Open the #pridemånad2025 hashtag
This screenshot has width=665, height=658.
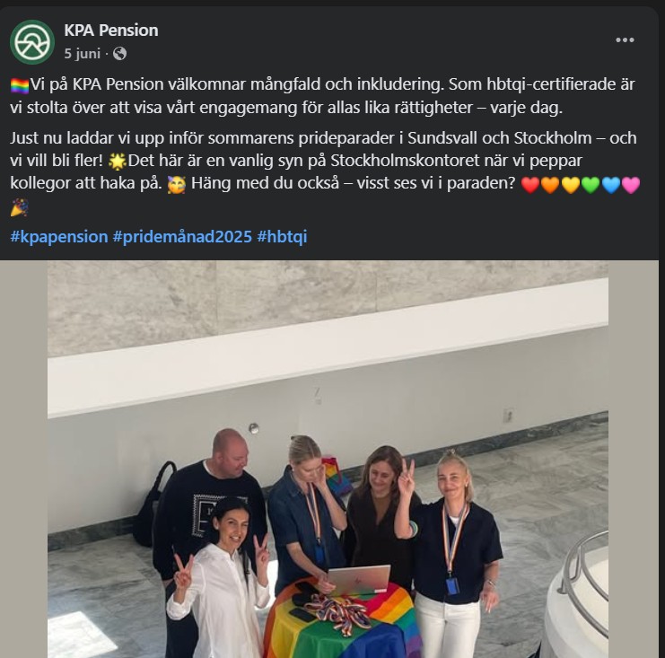pyautogui.click(x=182, y=236)
